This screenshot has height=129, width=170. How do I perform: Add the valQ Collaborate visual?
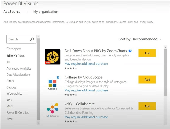click(147, 106)
